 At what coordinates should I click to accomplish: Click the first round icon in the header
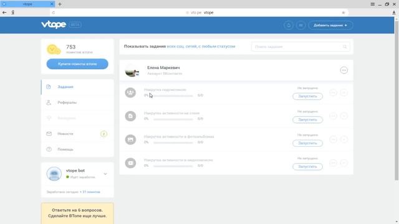pyautogui.click(x=289, y=25)
